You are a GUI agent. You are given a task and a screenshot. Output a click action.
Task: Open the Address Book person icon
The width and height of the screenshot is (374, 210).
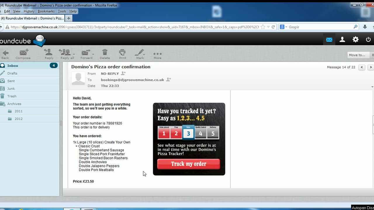[342, 39]
